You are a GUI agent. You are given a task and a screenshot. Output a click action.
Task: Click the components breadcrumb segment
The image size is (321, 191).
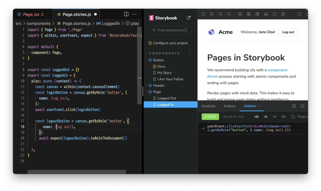tap(39, 23)
